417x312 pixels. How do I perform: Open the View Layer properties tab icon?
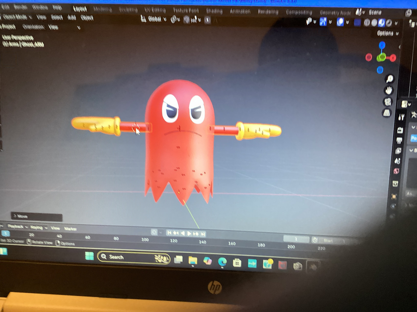pos(398,151)
